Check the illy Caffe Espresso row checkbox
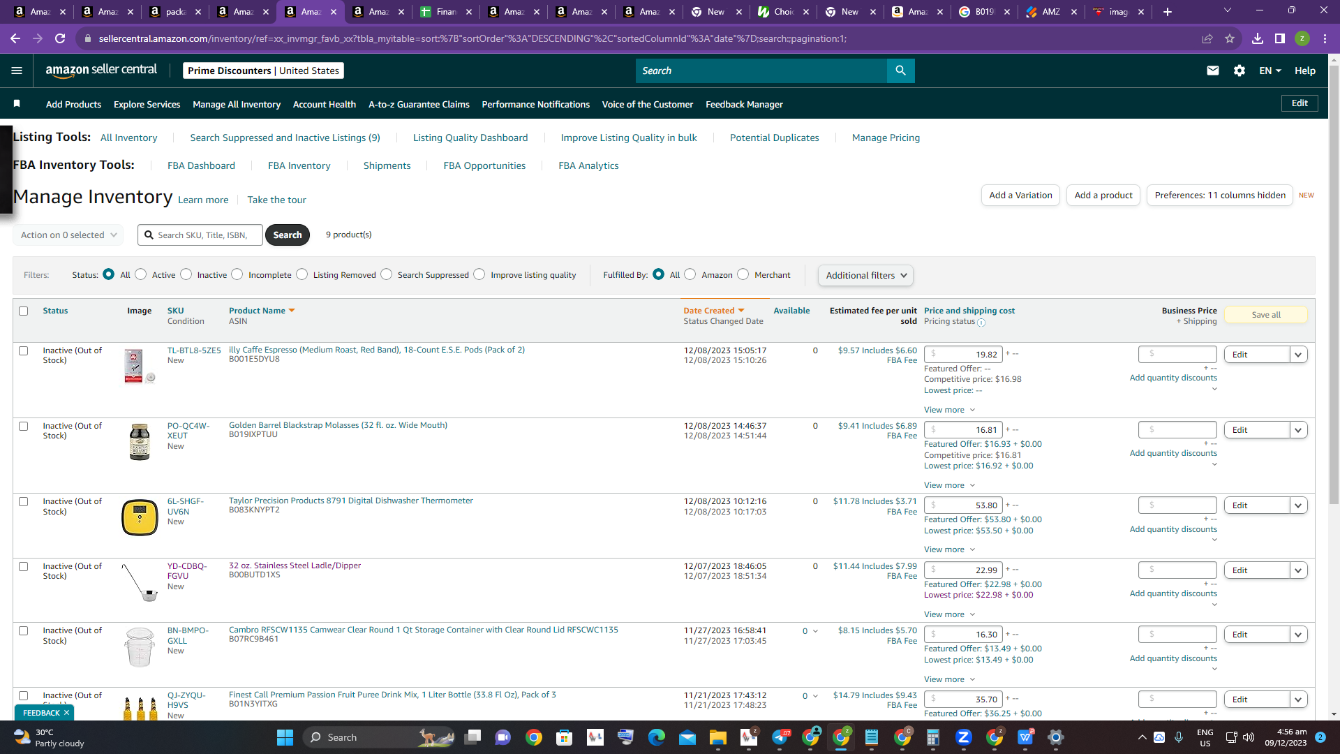1340x754 pixels. pos(24,351)
